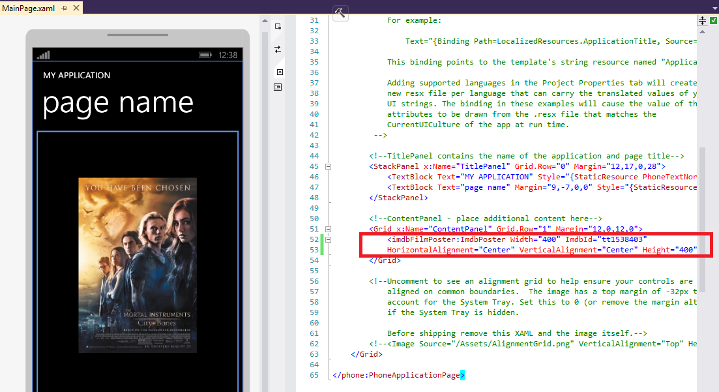Click the imdbFilmPoster:ImdbPoster tag name
The image size is (719, 392).
[448, 239]
